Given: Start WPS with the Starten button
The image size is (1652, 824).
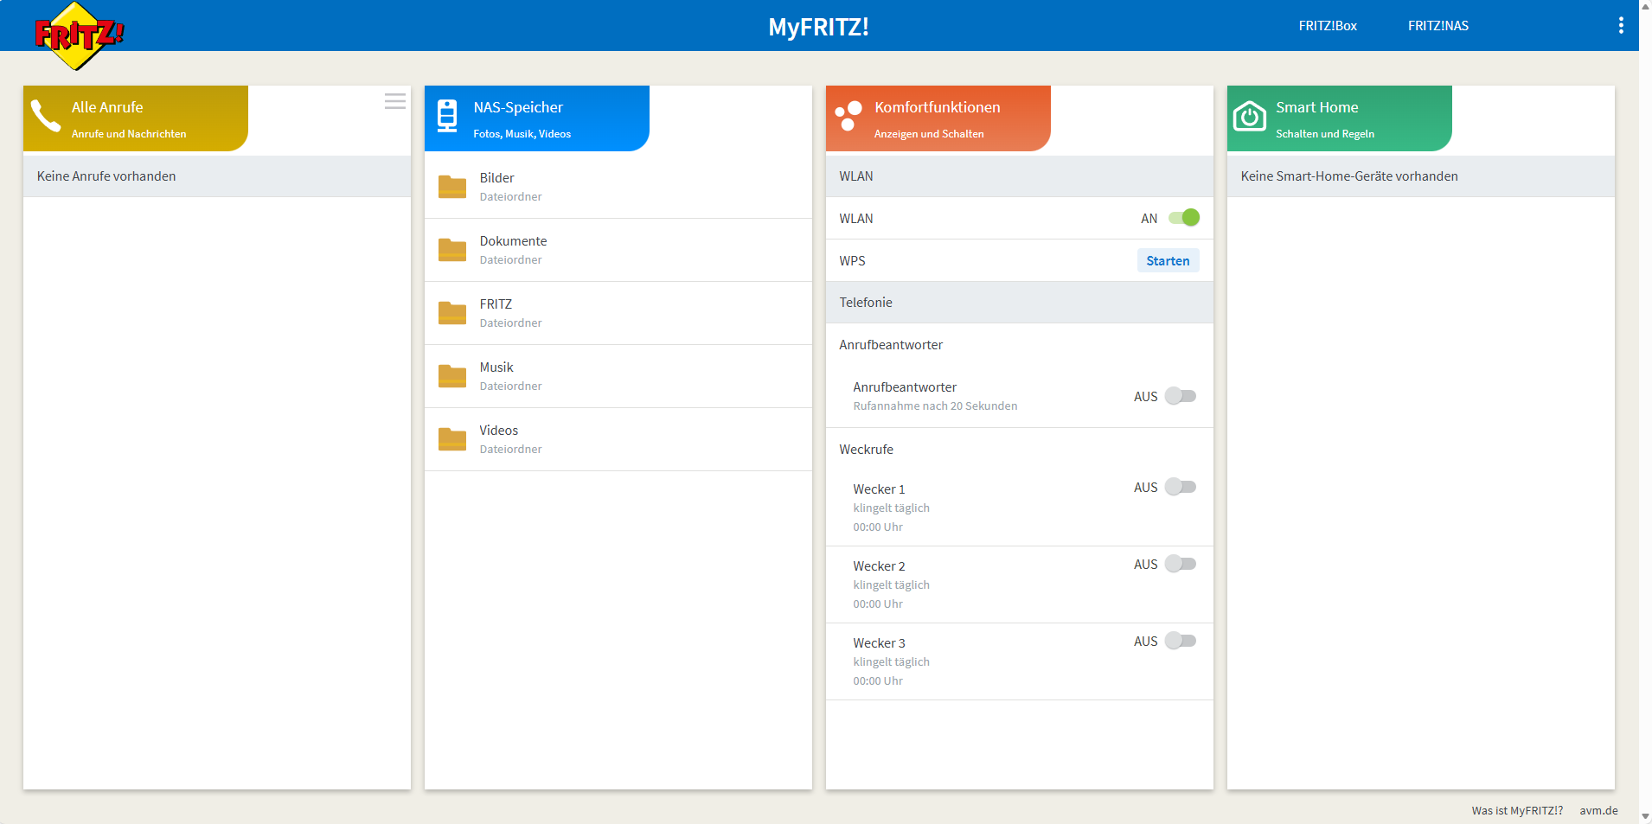Looking at the screenshot, I should pyautogui.click(x=1168, y=260).
